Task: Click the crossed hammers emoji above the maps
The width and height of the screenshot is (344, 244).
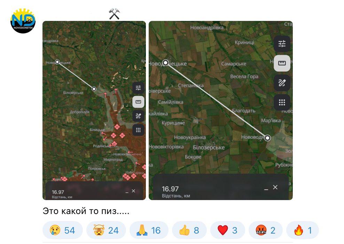Action: pos(114,14)
